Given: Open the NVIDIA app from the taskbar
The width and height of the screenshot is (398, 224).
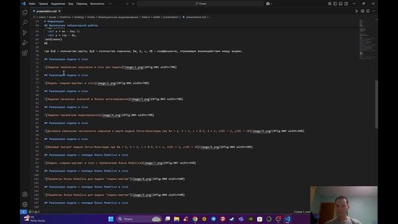Looking at the screenshot, I should (251, 219).
